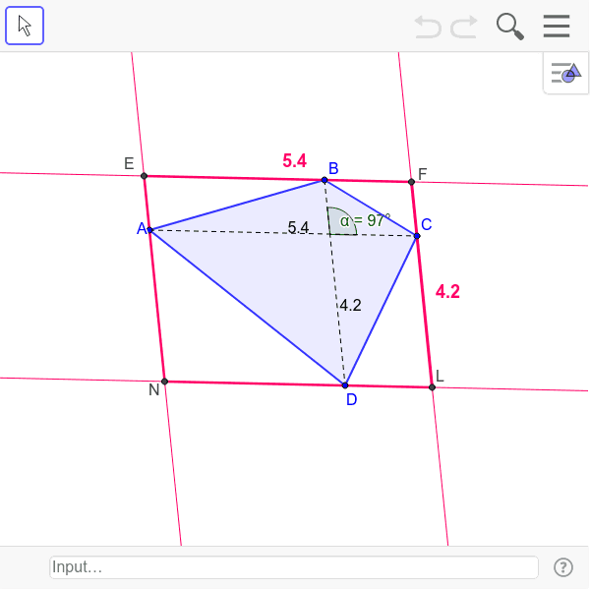Viewport: 590px width, 590px height.
Task: Select the angle α = 97° label
Action: (365, 220)
